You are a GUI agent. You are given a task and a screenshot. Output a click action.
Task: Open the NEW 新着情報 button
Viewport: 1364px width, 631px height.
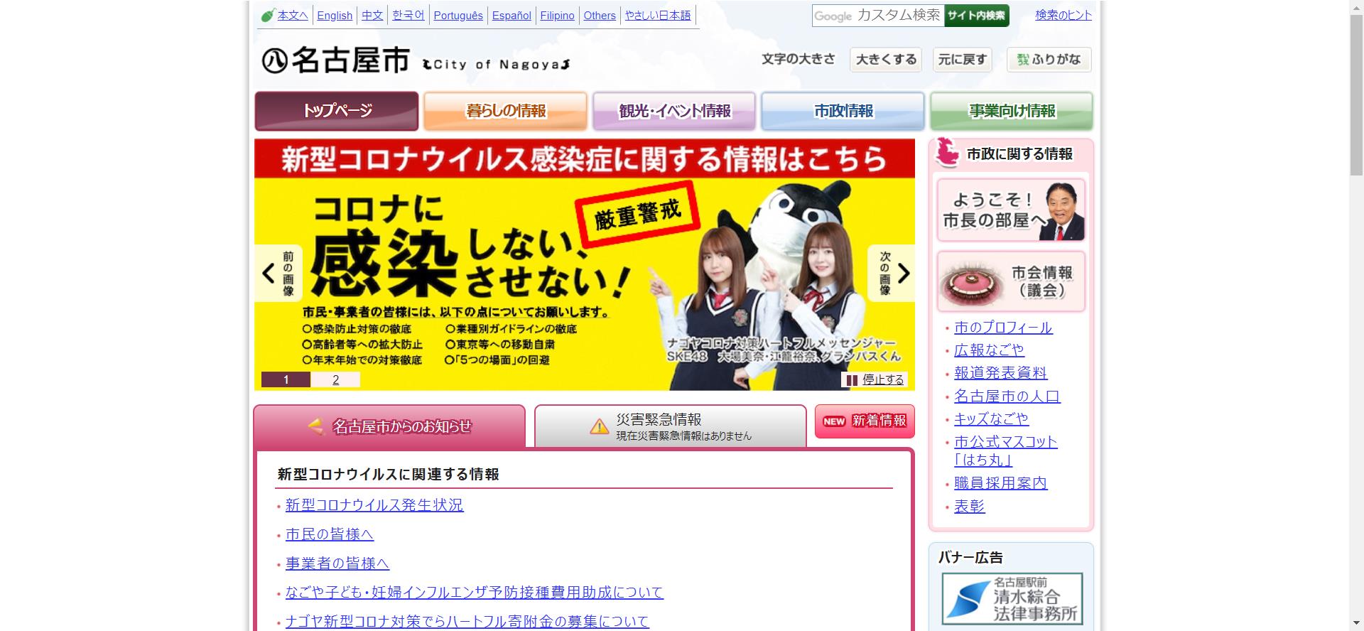(865, 421)
